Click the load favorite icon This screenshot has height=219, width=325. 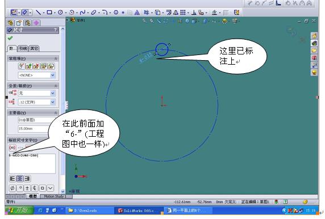(x=51, y=66)
